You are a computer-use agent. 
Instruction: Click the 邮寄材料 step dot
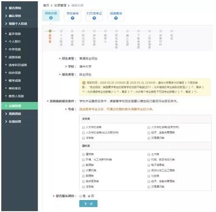(x=161, y=31)
